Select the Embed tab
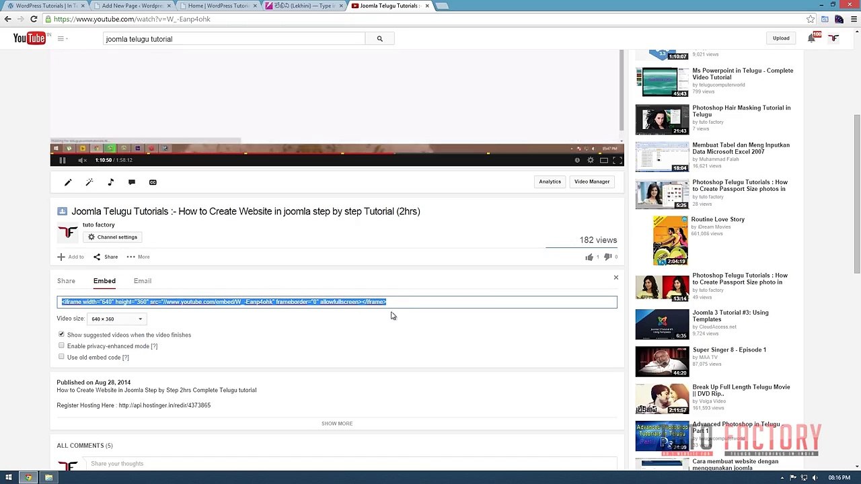 104,281
